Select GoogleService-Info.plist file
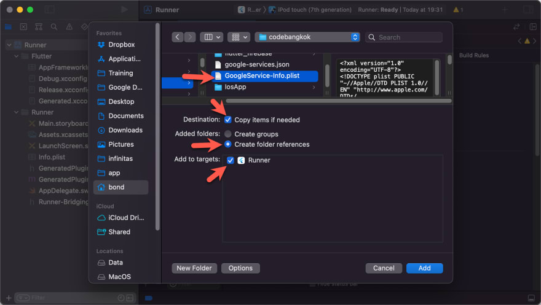Viewport: 541px width, 305px height. [x=264, y=75]
